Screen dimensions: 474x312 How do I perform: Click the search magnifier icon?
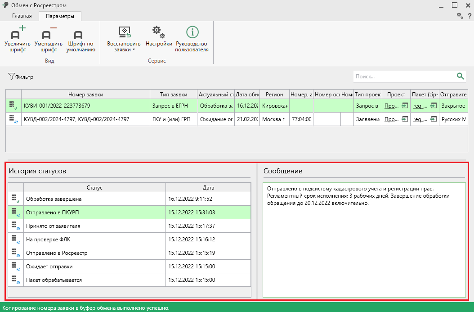coord(460,76)
